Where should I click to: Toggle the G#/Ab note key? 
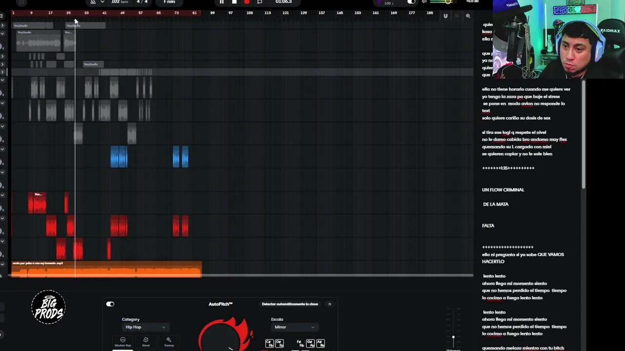point(310,344)
